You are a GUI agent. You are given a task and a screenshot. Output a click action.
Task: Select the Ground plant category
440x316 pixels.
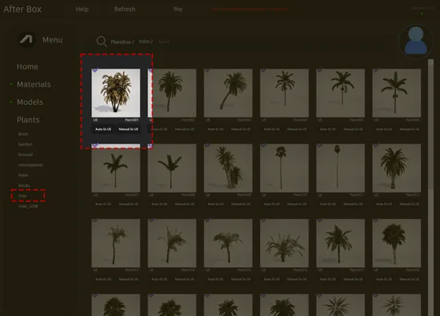tap(25, 154)
